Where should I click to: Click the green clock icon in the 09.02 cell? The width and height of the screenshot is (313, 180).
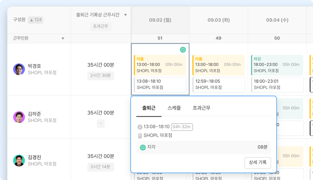tap(183, 49)
